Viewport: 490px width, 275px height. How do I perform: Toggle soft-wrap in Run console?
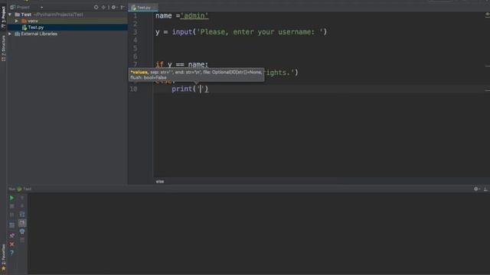tap(22, 215)
